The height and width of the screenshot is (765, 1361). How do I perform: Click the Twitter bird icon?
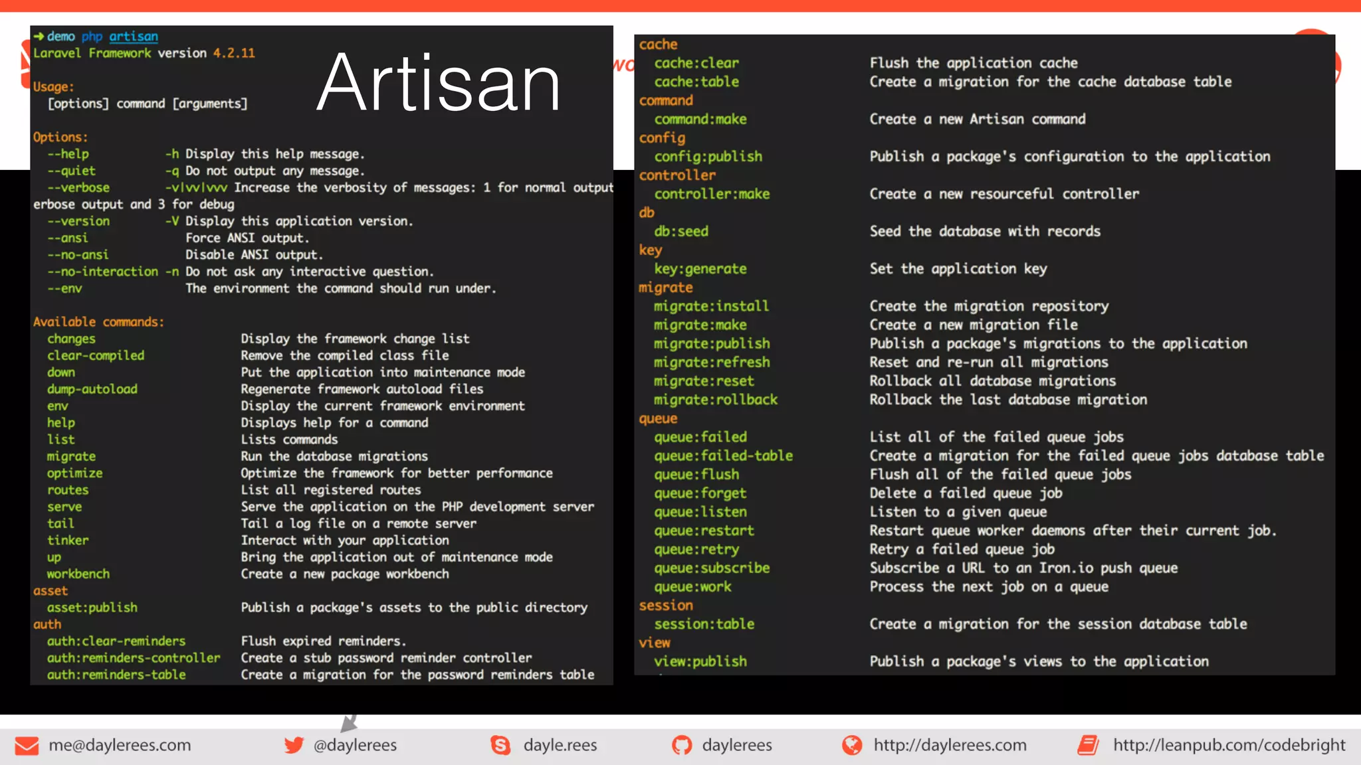pyautogui.click(x=294, y=745)
